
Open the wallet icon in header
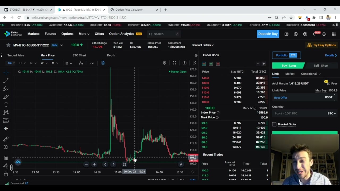coord(286,34)
